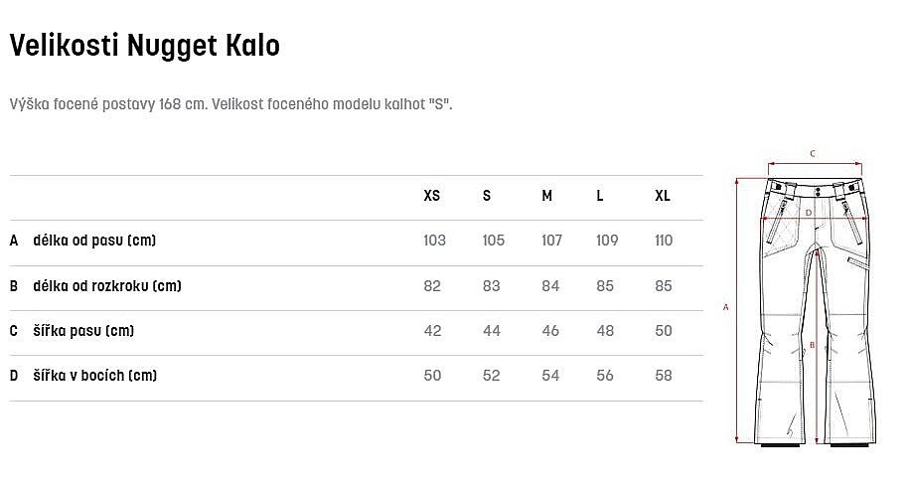Click the 'délka od rozkroku (cm)' row label
The height and width of the screenshot is (488, 910).
pyautogui.click(x=107, y=286)
